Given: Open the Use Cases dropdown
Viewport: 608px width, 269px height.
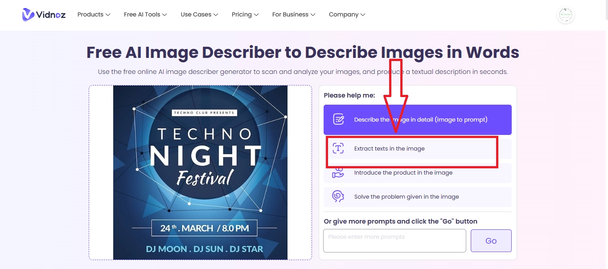Looking at the screenshot, I should [199, 15].
